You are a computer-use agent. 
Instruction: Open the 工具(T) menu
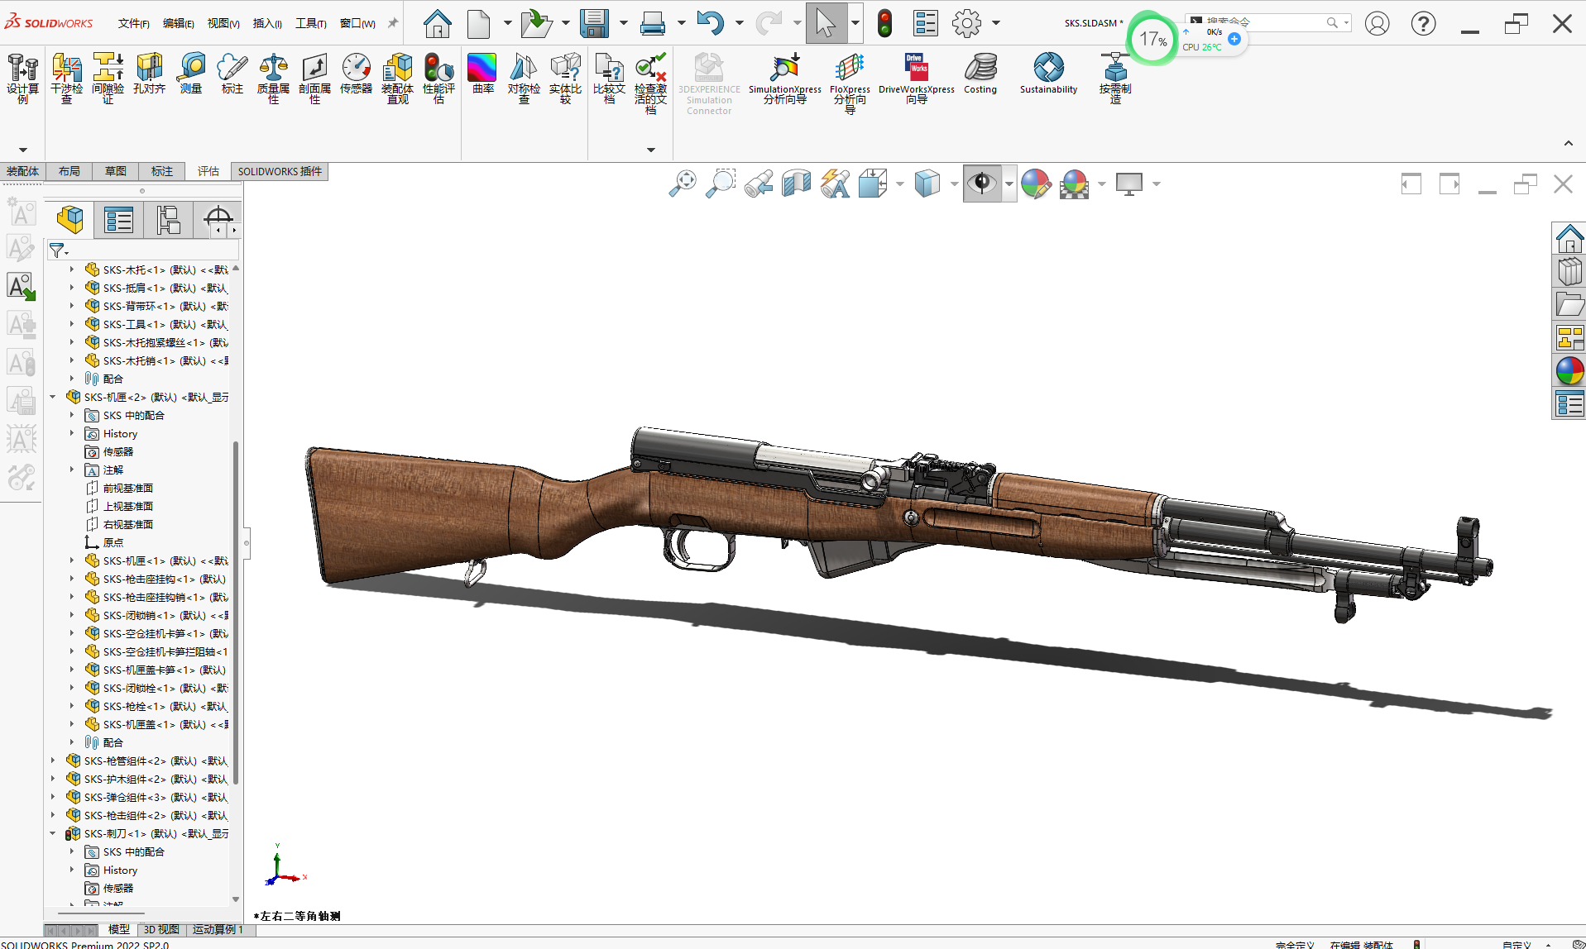(311, 23)
